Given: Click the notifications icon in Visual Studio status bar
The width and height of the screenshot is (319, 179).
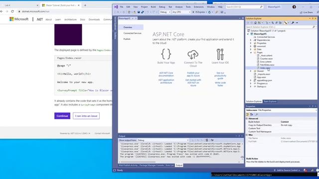Looking at the screenshot, I should 305,170.
